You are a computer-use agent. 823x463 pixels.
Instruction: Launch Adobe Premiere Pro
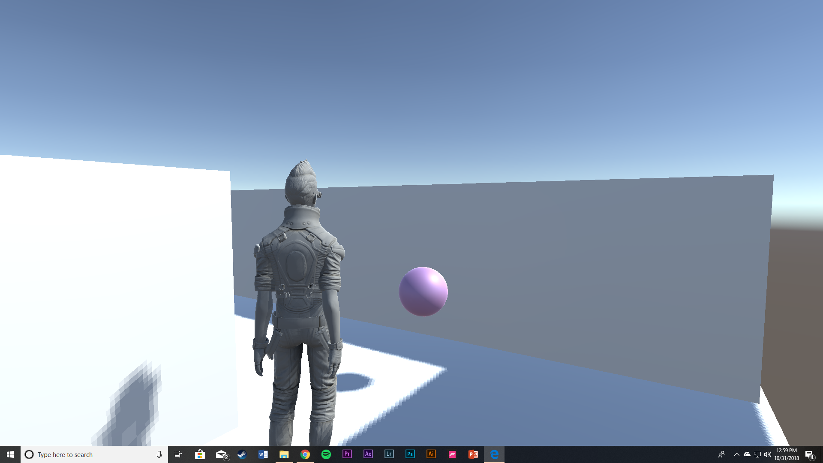347,454
